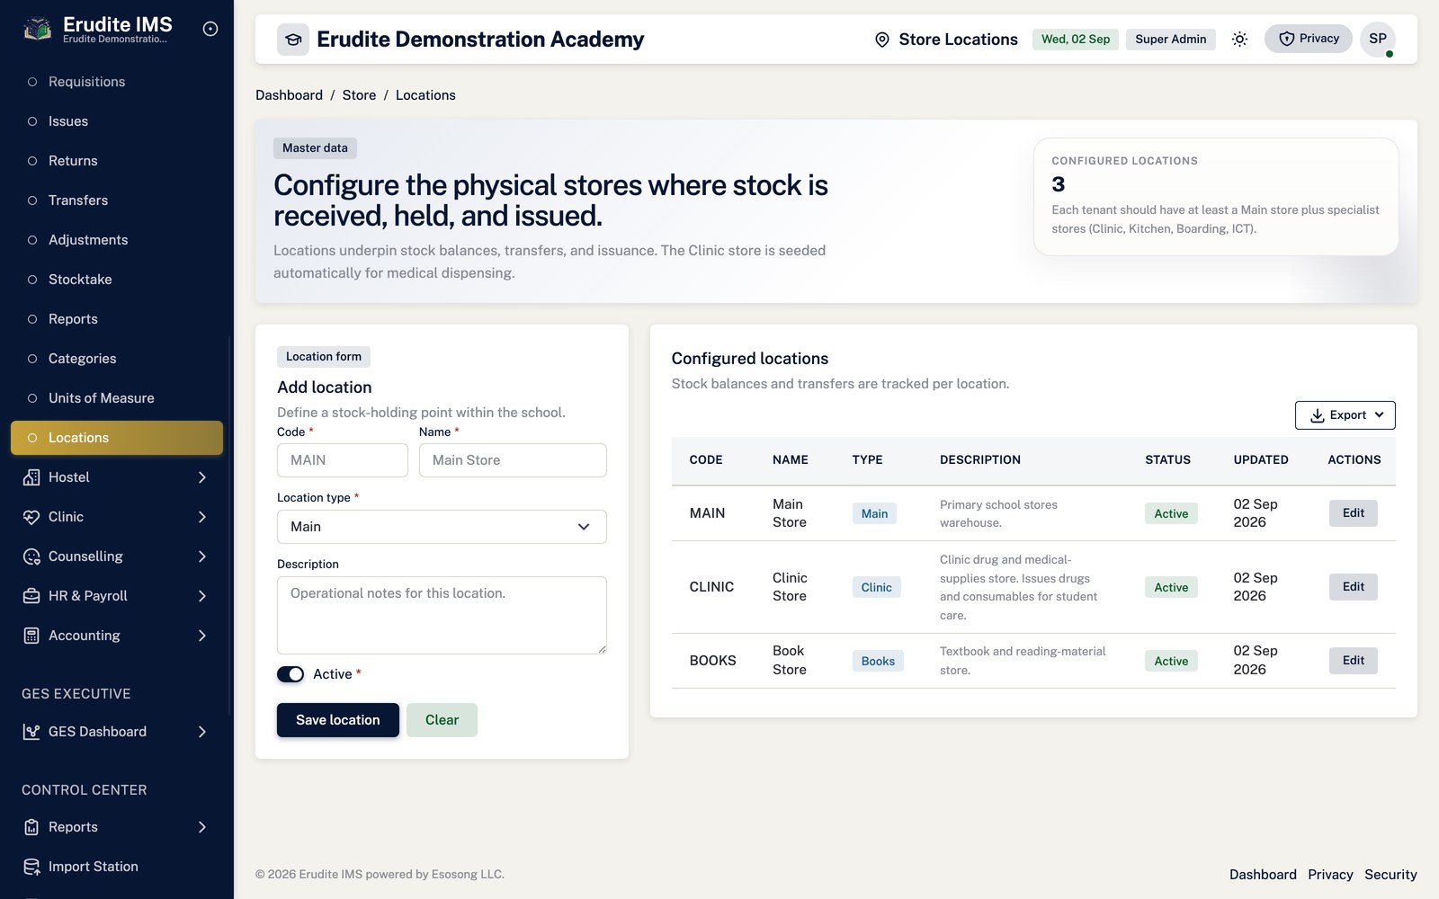Select the active Locations sidebar item
Image resolution: width=1439 pixels, height=899 pixels.
pos(117,438)
